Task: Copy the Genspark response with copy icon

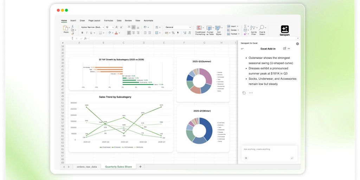Action: (x=244, y=93)
